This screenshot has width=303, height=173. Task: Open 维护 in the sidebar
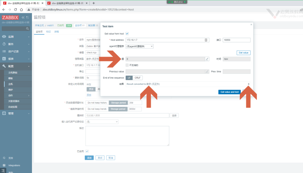click(10, 90)
